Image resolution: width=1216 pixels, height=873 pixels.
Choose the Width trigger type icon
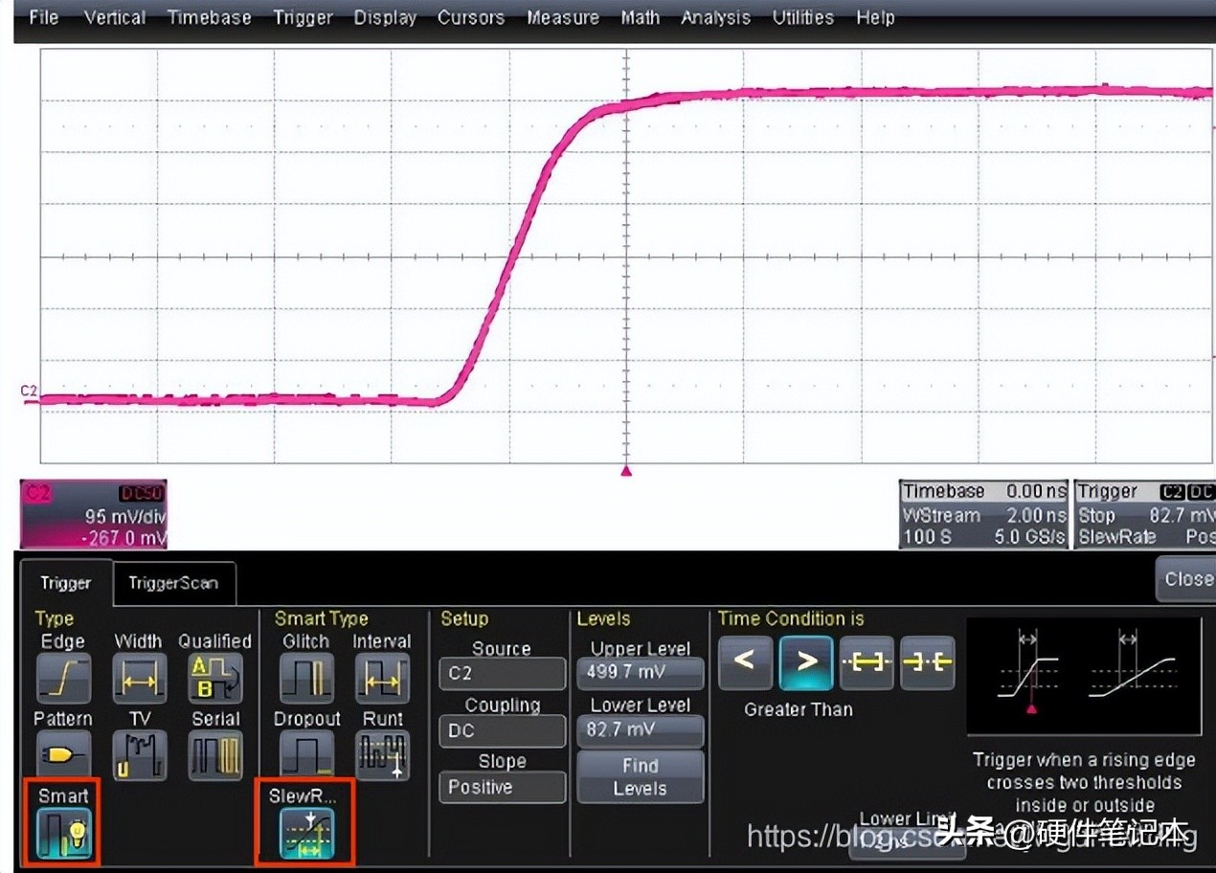(139, 678)
